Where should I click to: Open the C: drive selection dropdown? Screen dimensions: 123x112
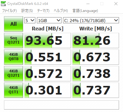click(91, 20)
